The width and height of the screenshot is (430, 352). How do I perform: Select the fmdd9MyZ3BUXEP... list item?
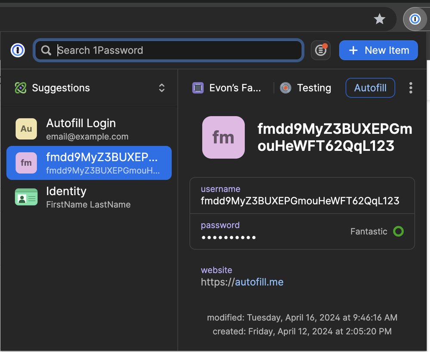pos(89,163)
